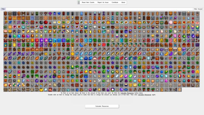Select the red Treasure Chest item
This screenshot has width=204, height=115.
pos(50,89)
